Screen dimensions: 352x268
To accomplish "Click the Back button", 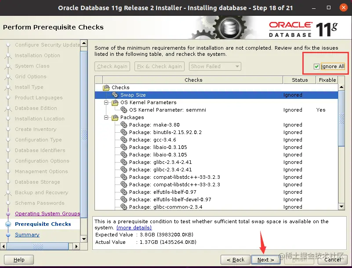I will click(x=236, y=260).
